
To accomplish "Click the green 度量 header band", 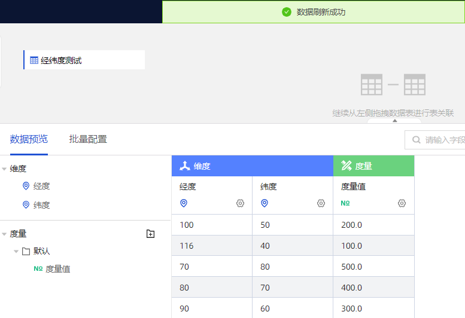I will tap(373, 166).
